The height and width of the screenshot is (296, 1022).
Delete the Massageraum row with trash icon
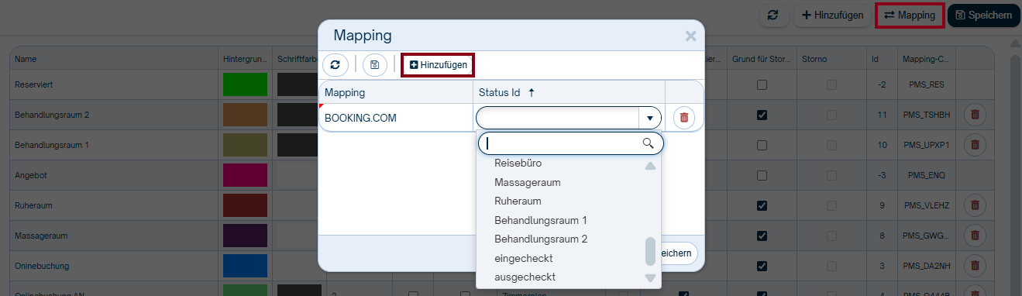(x=975, y=236)
